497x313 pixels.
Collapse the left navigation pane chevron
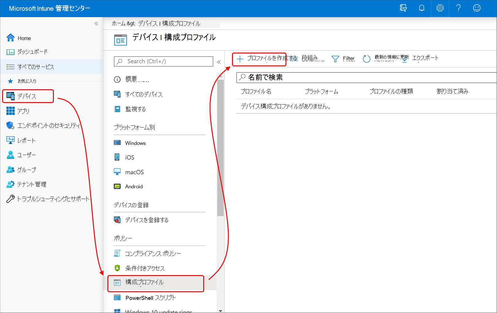96,23
